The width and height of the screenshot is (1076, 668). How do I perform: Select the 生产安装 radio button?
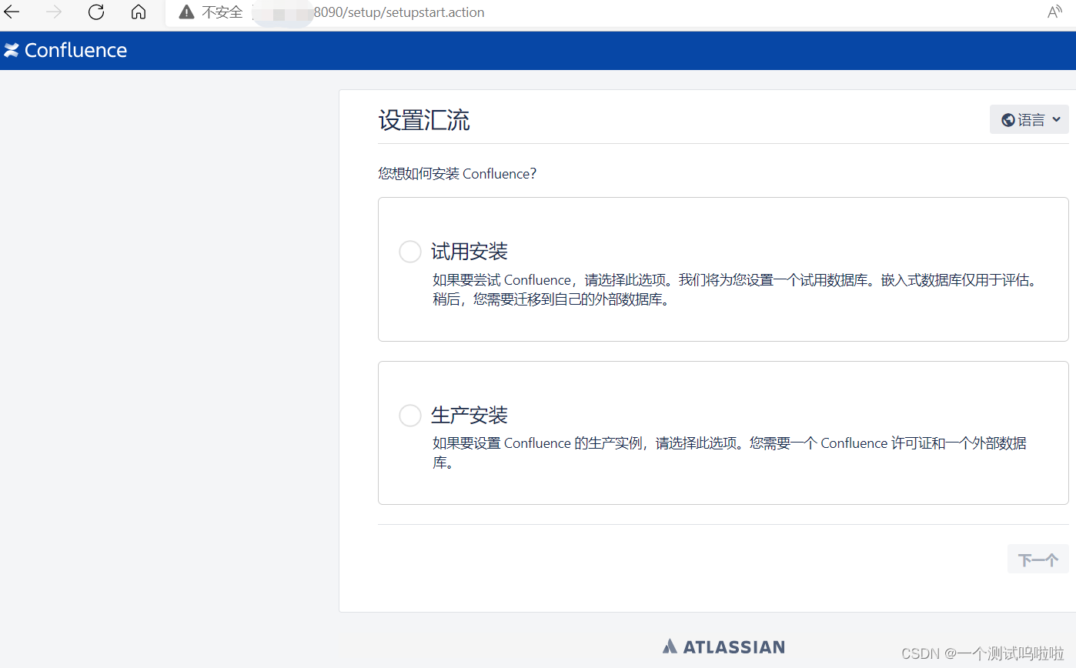(x=409, y=415)
